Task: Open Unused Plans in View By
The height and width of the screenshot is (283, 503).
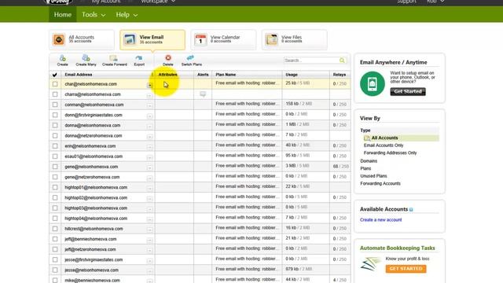Action: [x=373, y=176]
